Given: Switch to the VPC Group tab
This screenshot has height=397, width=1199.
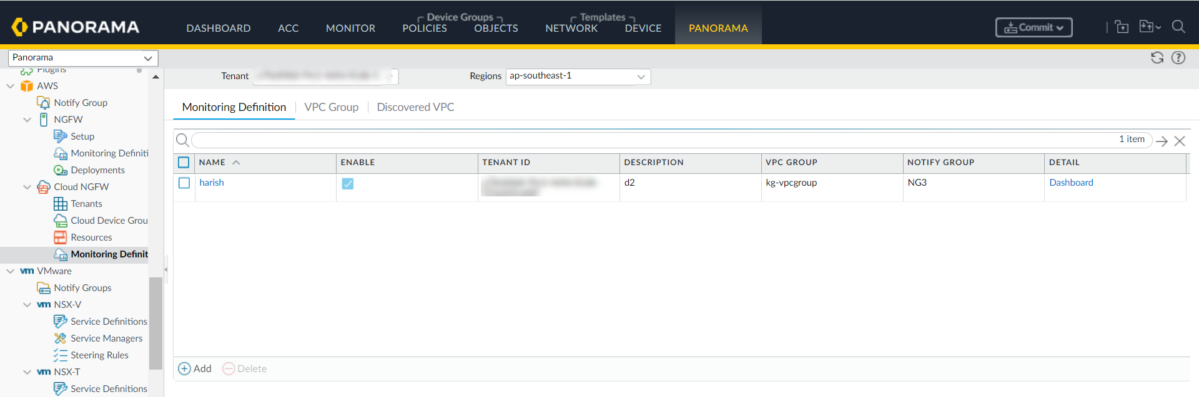Looking at the screenshot, I should tap(331, 107).
